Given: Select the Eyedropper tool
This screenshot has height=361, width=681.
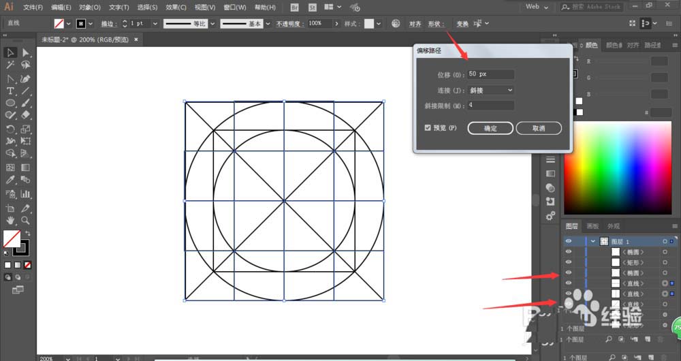Looking at the screenshot, I should 10,180.
